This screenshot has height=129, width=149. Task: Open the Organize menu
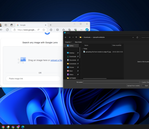68,42
